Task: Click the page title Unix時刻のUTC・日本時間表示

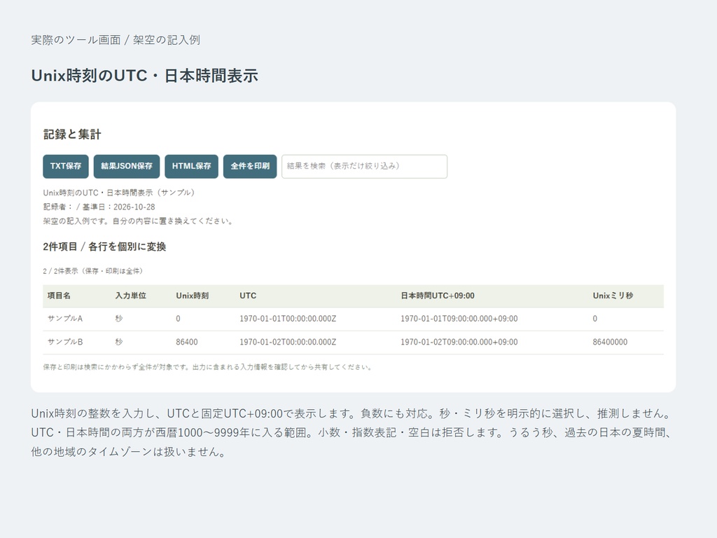Action: 144,76
